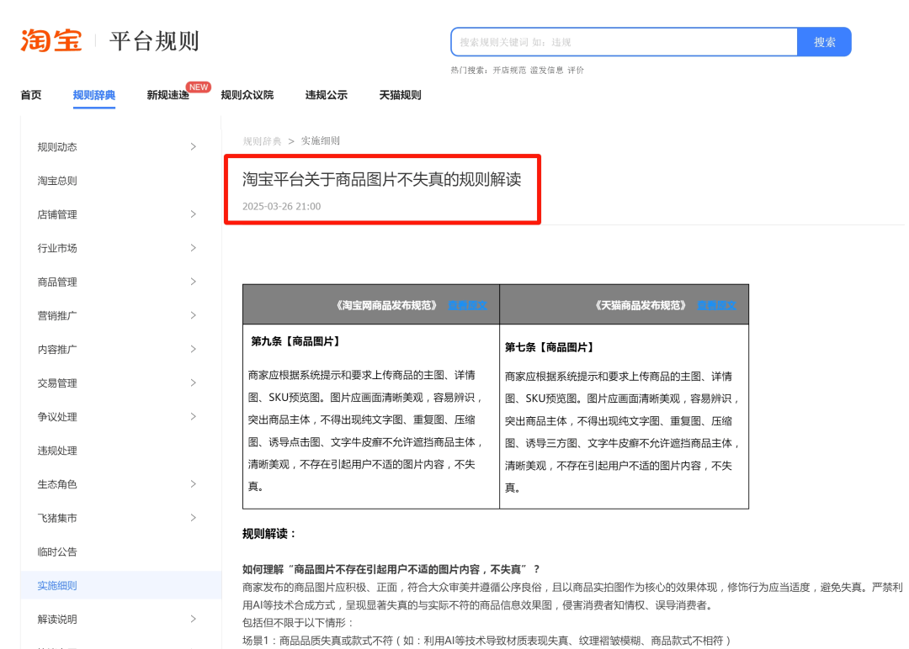The height and width of the screenshot is (649, 909).
Task: Open 查看原文 link for 天猫商品发布规范
Action: [x=716, y=305]
